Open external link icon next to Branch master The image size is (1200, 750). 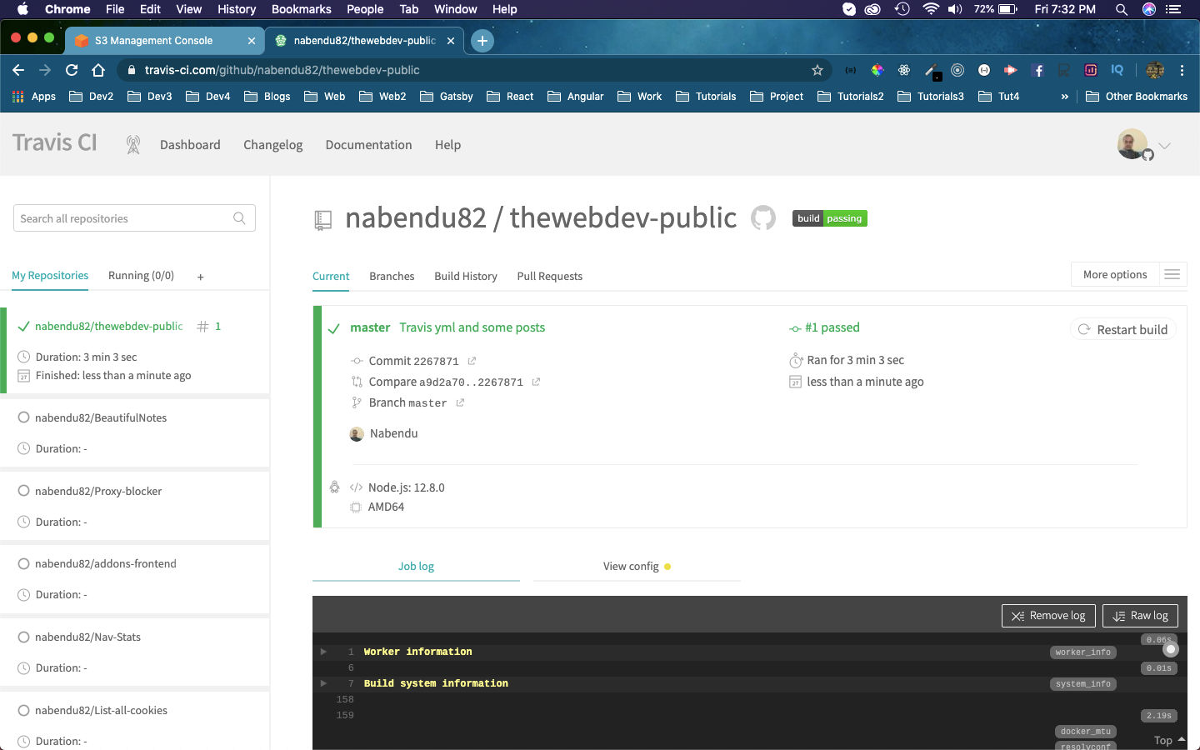click(460, 402)
